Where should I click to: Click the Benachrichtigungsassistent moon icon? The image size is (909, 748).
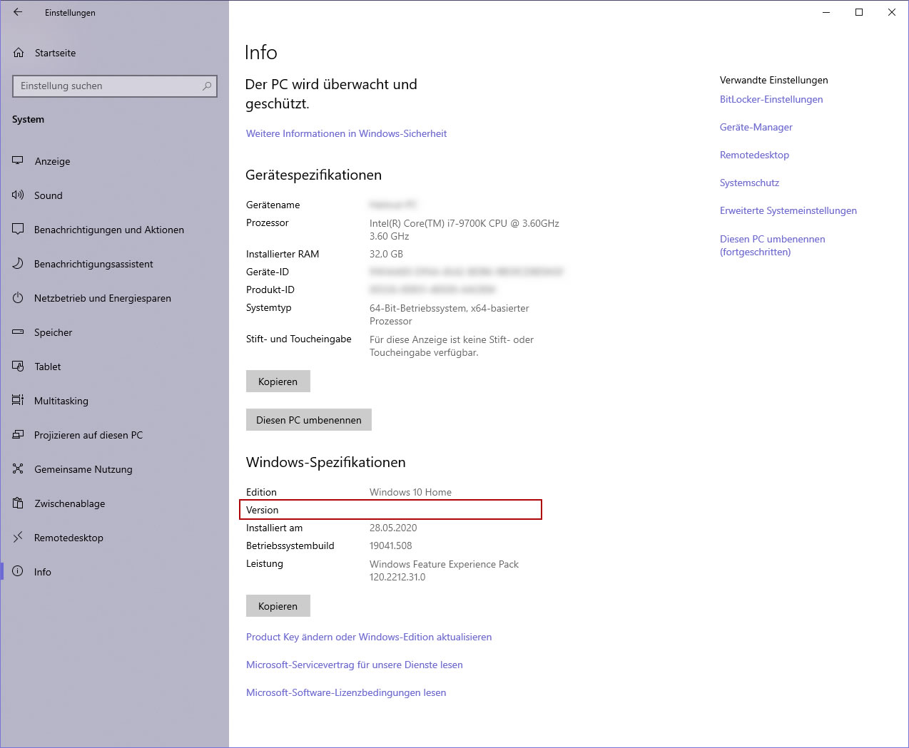18,264
